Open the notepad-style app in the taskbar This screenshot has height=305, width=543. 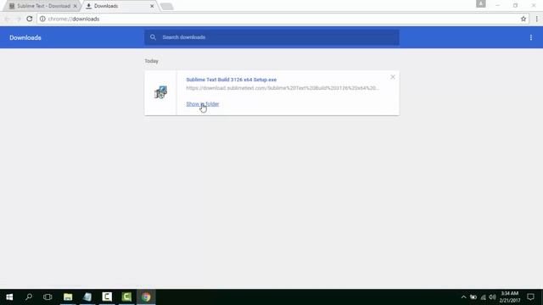(87, 297)
